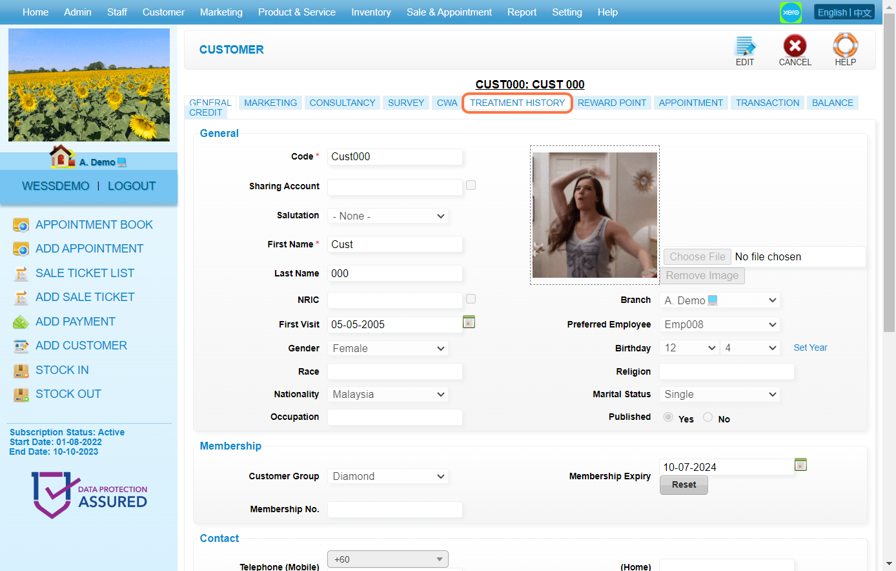The height and width of the screenshot is (571, 896).
Task: Open Appointment Book sidebar icon
Action: click(x=21, y=225)
